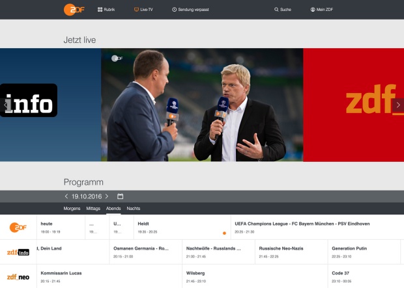
Task: Play the ZDF live stream image
Action: pyautogui.click(x=202, y=105)
